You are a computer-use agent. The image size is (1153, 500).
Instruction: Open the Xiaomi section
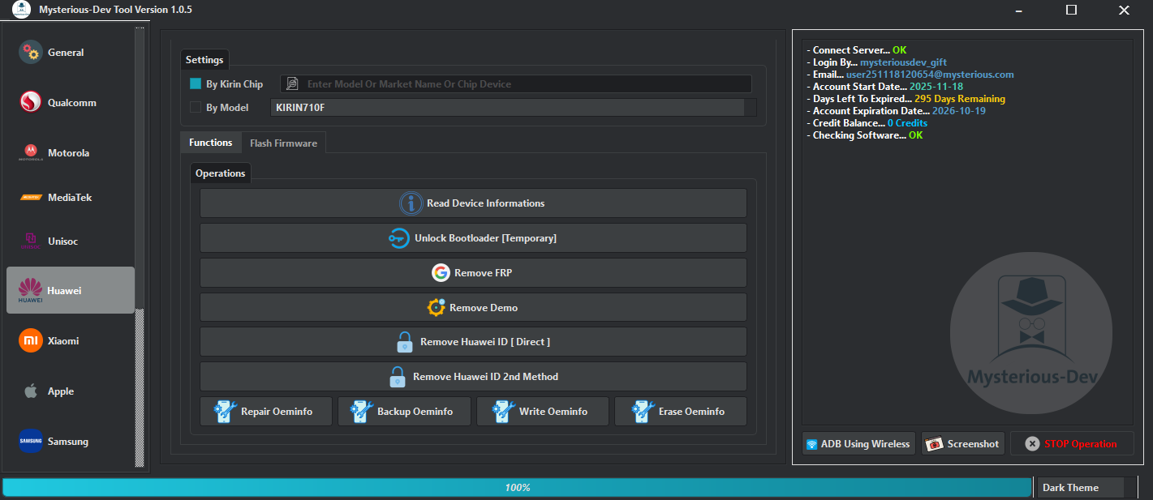70,340
